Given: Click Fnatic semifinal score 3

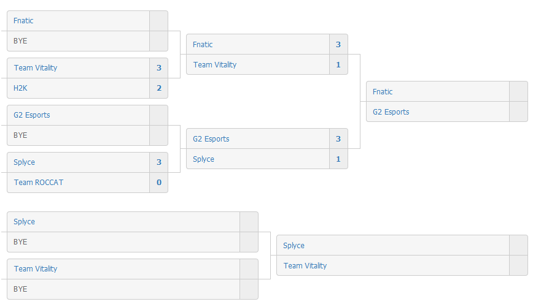Looking at the screenshot, I should tap(338, 44).
